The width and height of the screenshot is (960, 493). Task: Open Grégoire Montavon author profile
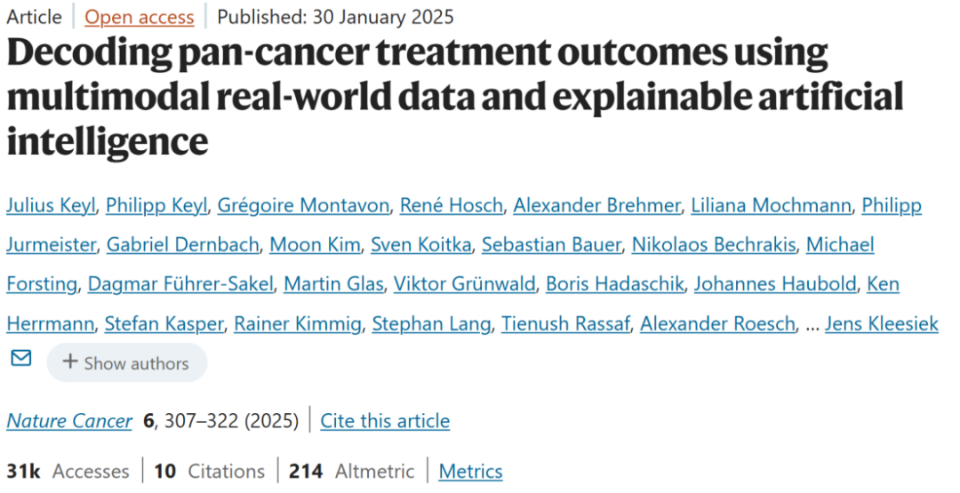[303, 205]
